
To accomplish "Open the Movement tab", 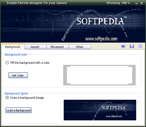I will pos(58,47).
